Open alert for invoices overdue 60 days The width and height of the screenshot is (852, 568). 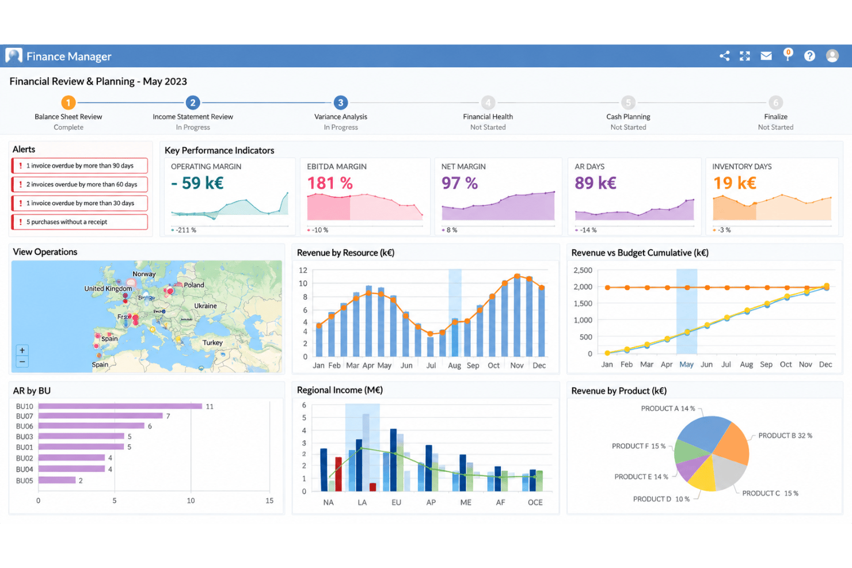tap(79, 184)
